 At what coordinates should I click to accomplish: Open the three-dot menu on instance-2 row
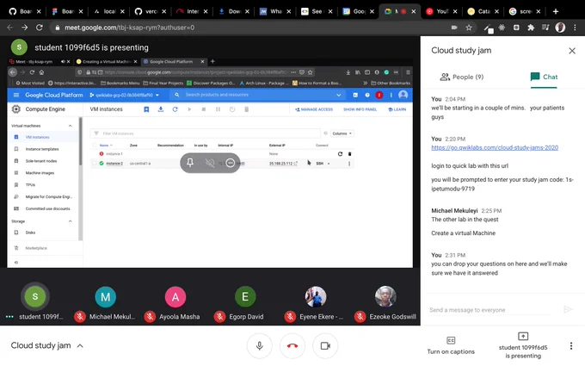point(349,164)
